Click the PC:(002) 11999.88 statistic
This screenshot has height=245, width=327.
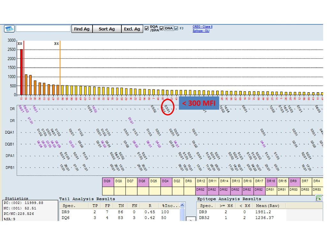23,203
